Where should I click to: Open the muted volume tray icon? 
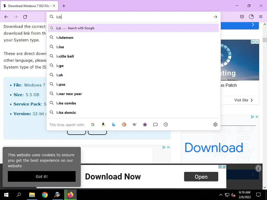[233, 195]
